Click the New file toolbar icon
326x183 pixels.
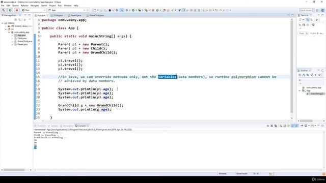(x=95, y=10)
